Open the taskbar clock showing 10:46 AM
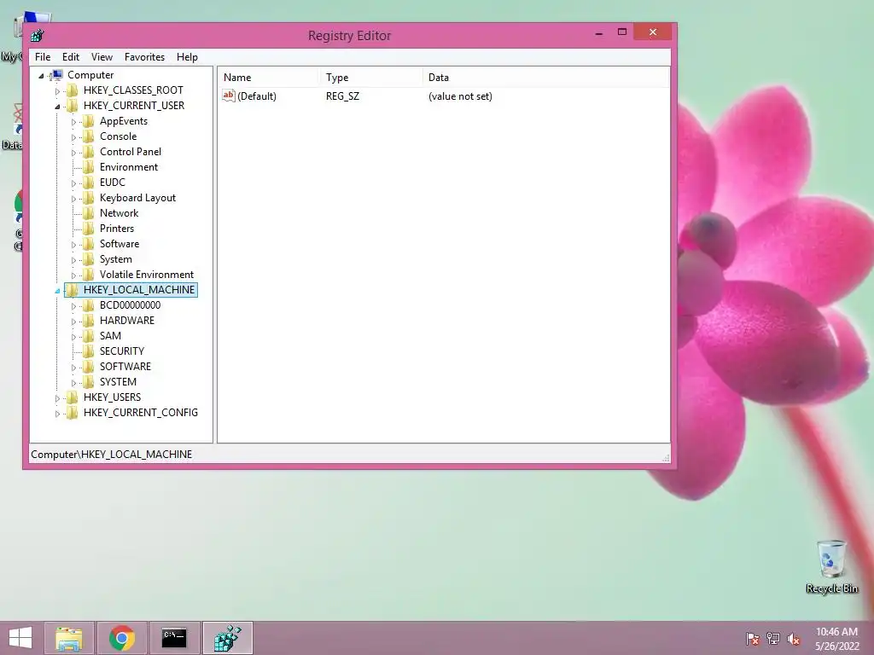The height and width of the screenshot is (655, 874). (x=836, y=639)
